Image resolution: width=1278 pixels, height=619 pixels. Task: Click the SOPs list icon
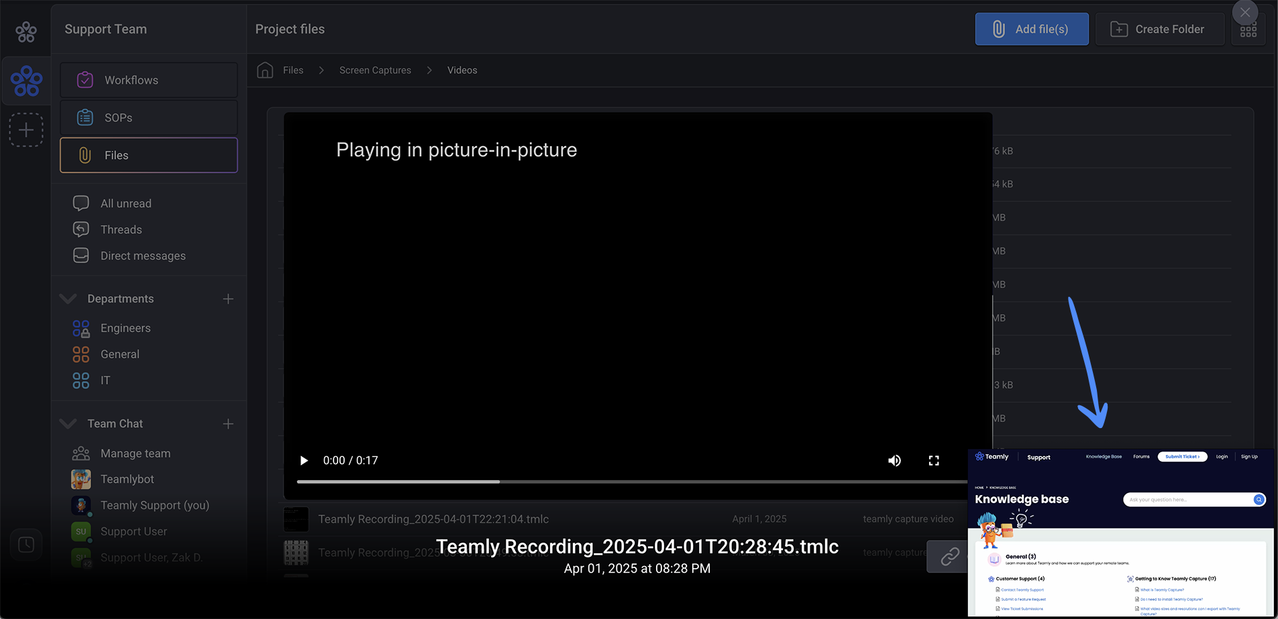click(x=85, y=118)
